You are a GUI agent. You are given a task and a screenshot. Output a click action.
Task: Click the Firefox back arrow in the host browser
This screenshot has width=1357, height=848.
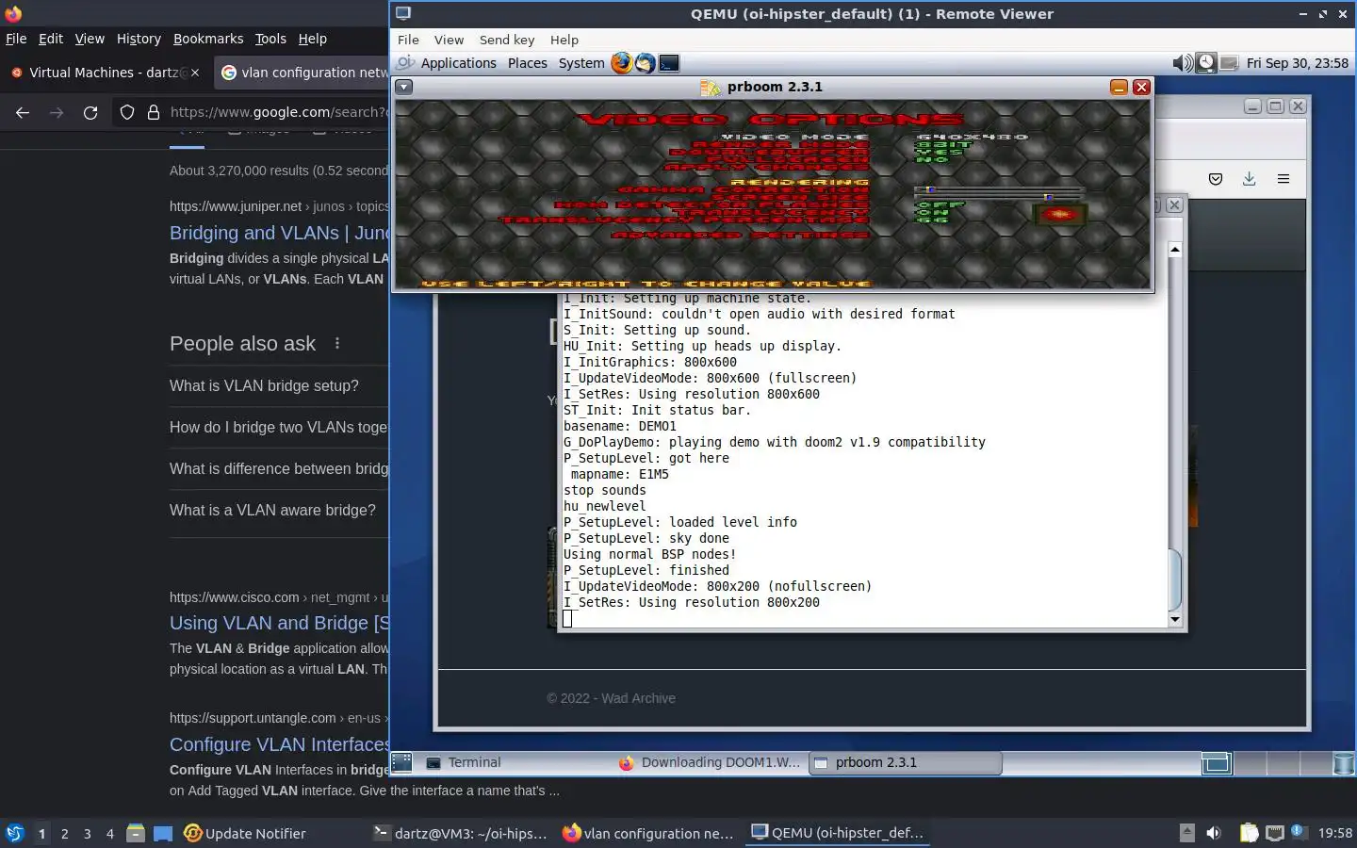(x=23, y=112)
